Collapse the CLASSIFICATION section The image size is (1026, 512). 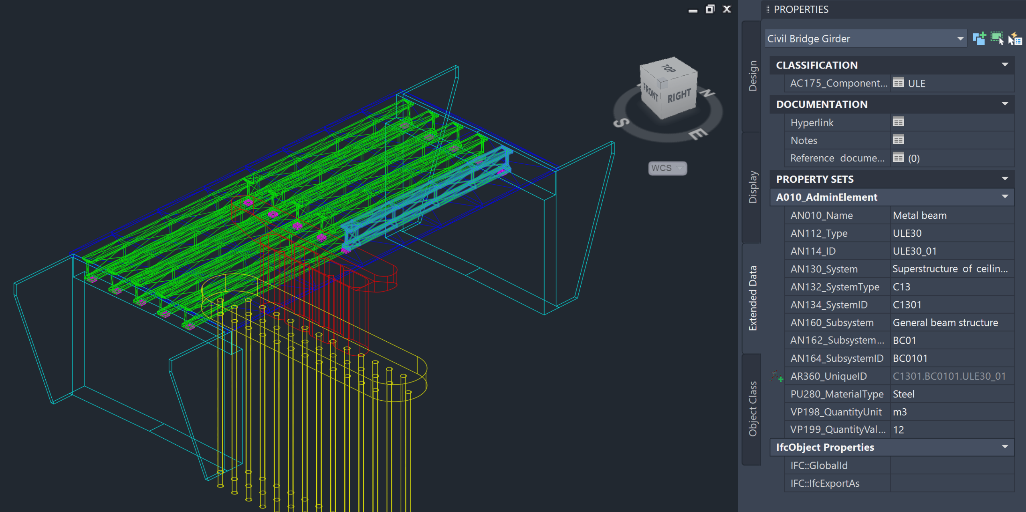click(x=1005, y=65)
